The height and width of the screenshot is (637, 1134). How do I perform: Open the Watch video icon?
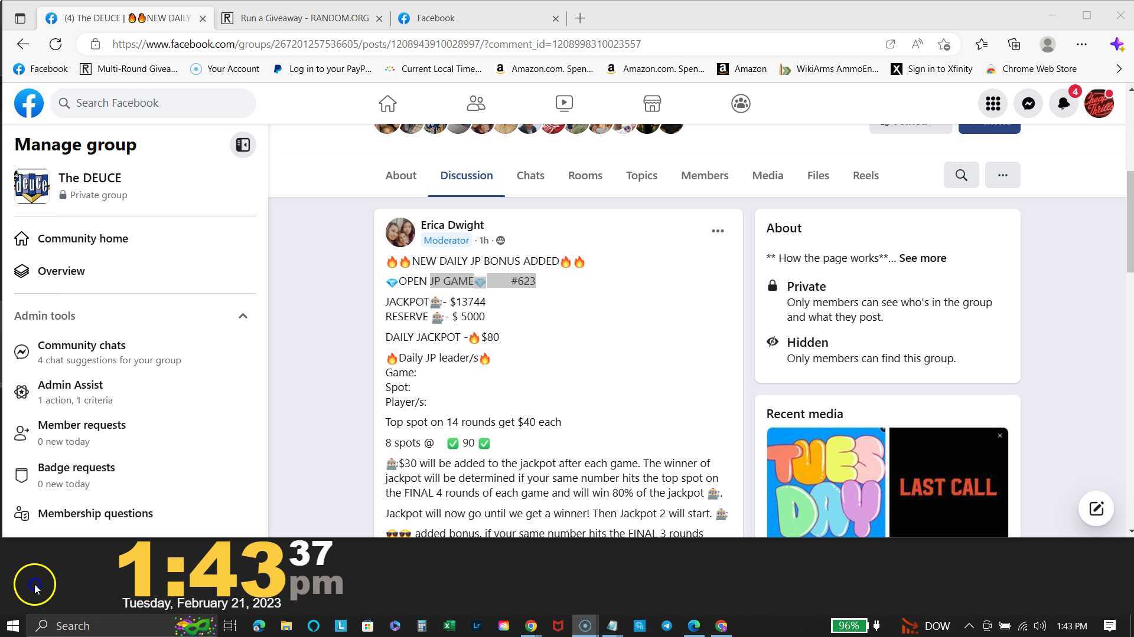[x=564, y=104]
